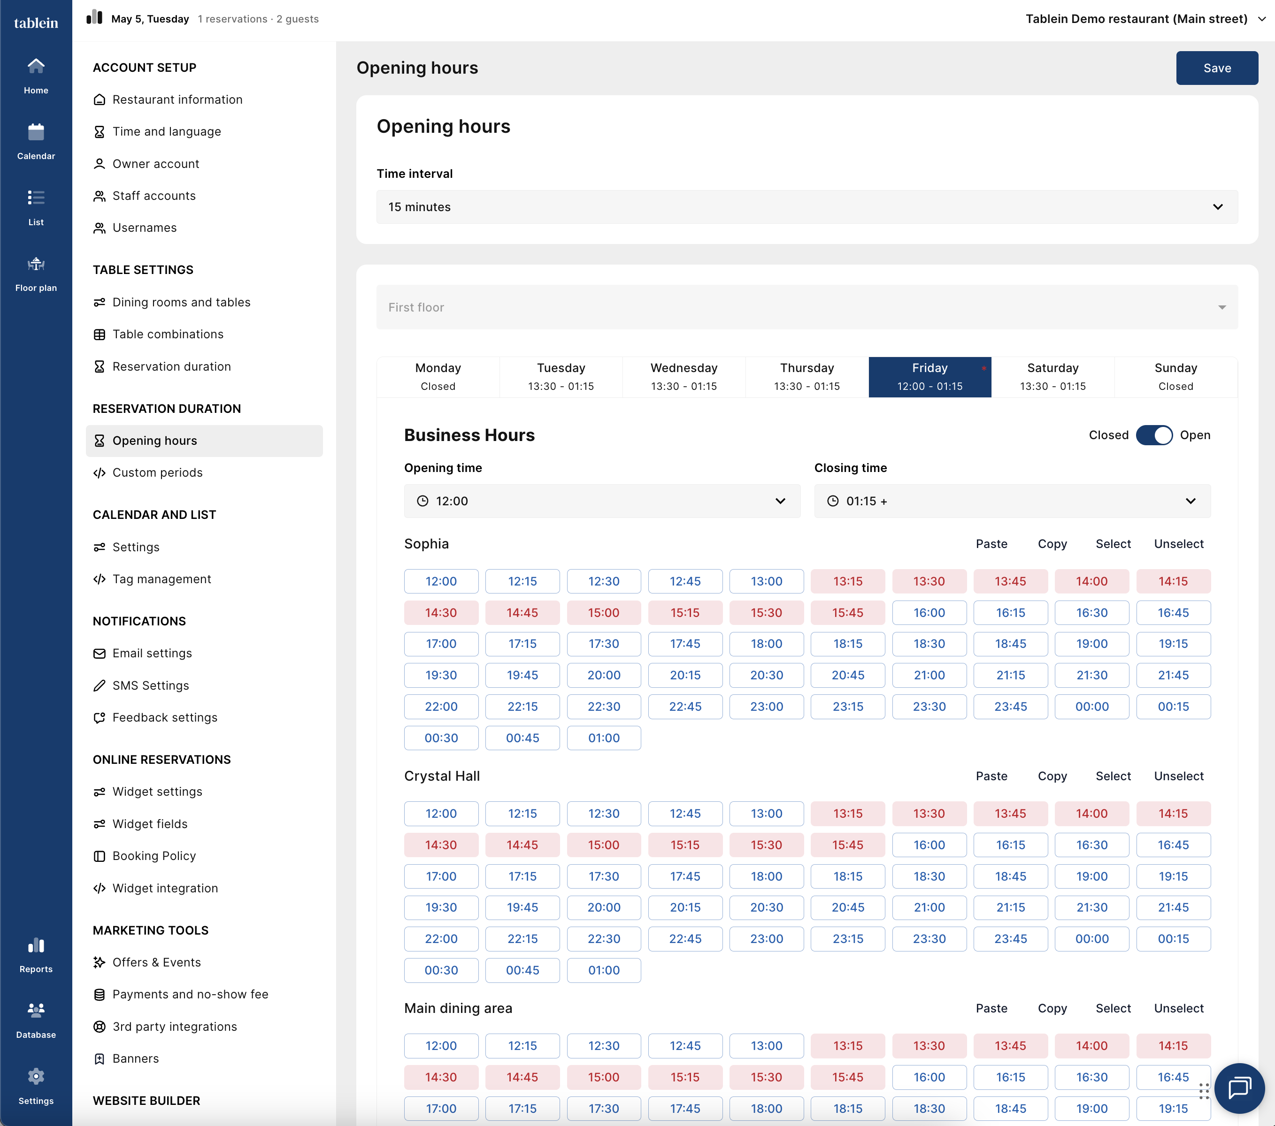Screen dimensions: 1275x1126
Task: Click the lifebuoy icon for 3rd party integrations
Action: point(99,1026)
